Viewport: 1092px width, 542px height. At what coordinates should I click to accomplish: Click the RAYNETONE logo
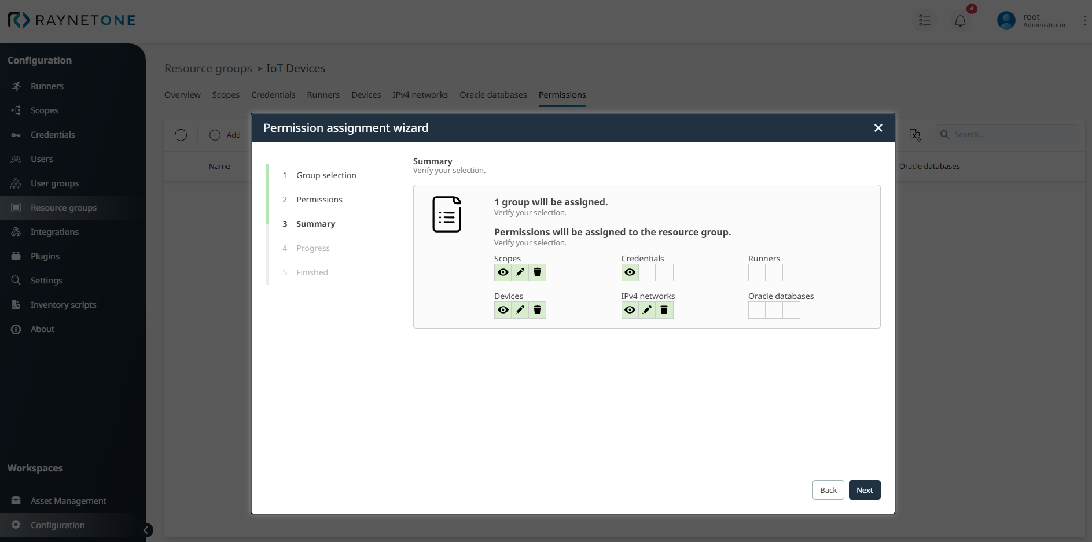pos(71,20)
